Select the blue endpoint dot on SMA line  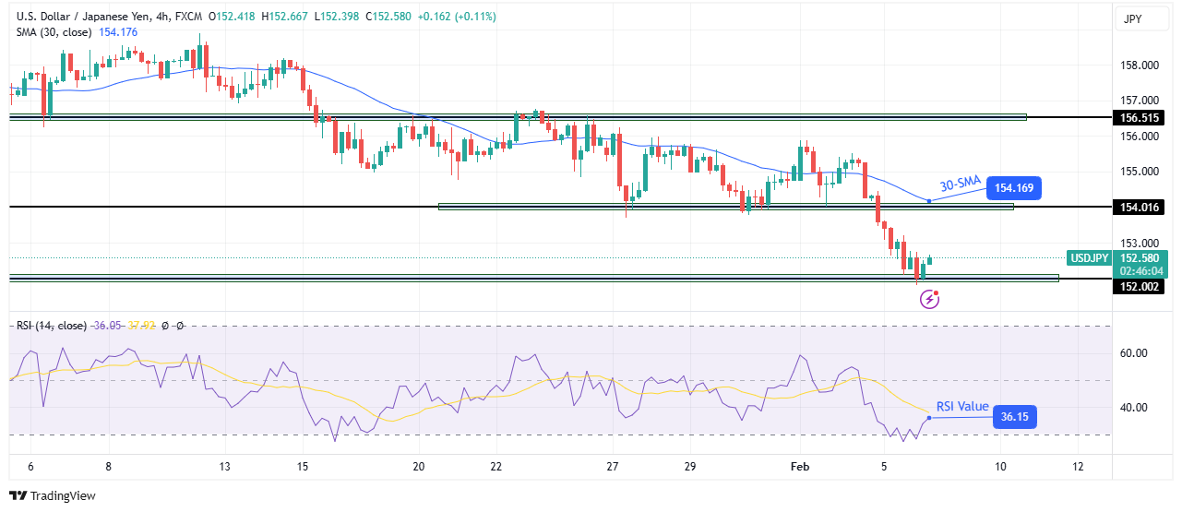coord(928,200)
